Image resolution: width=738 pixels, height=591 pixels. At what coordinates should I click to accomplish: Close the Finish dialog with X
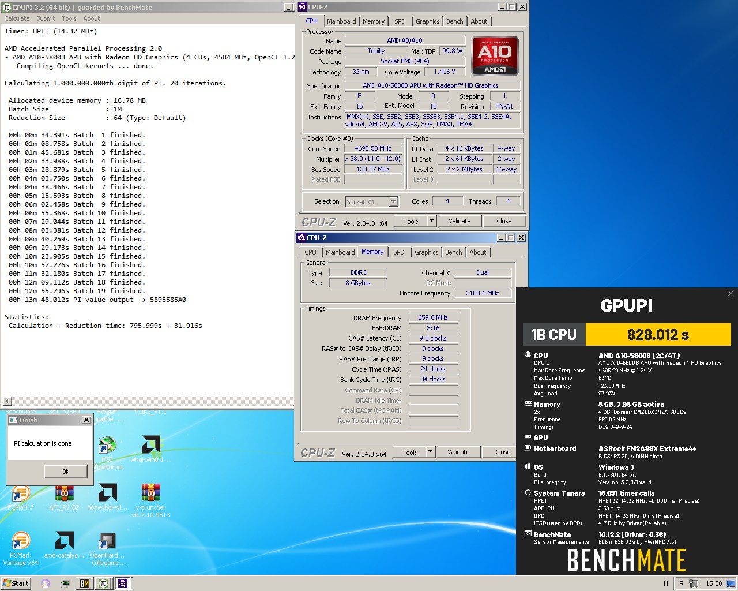pyautogui.click(x=86, y=420)
